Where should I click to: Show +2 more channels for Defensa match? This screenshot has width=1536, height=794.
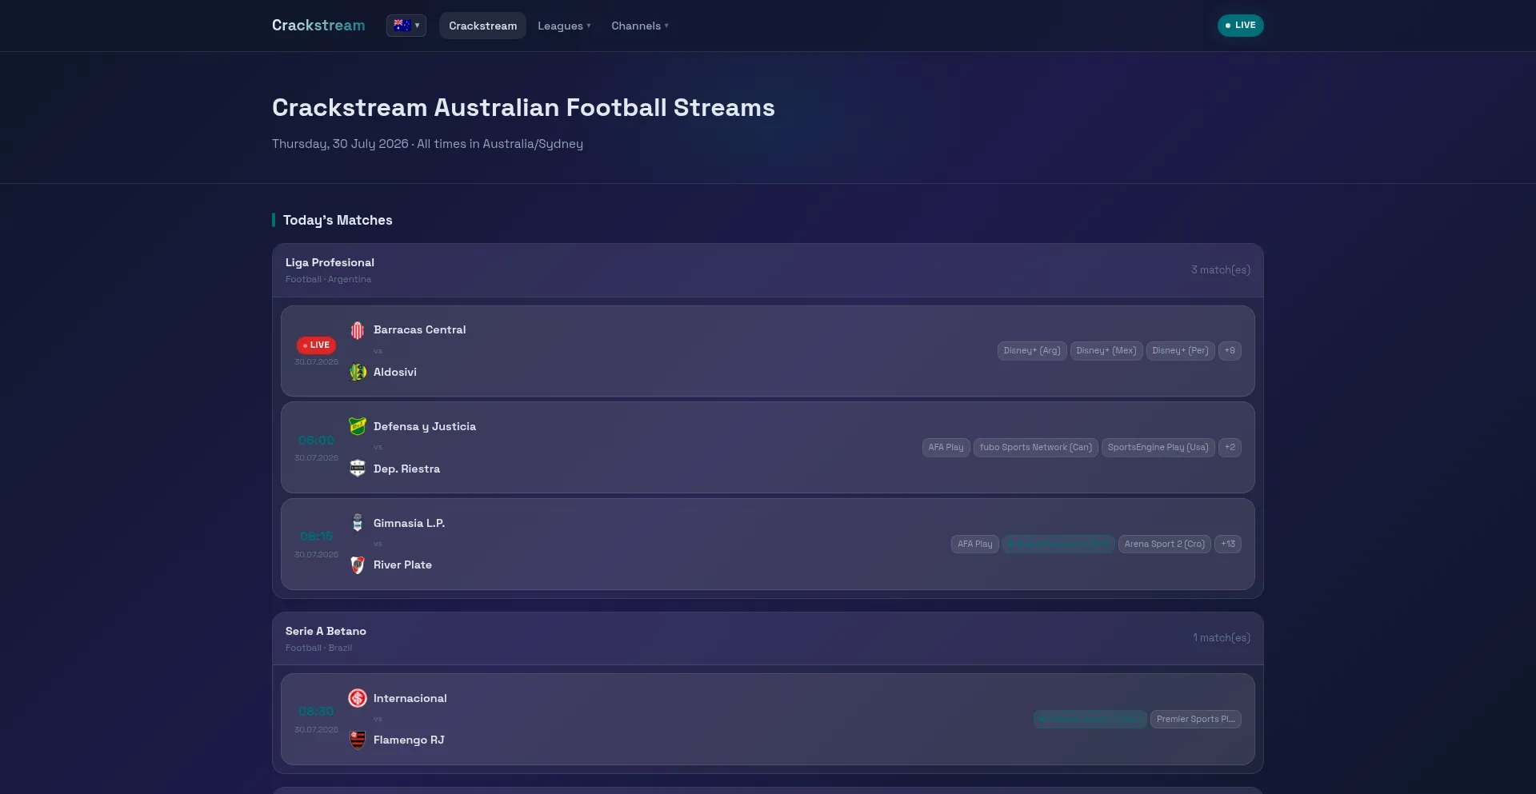click(x=1230, y=448)
